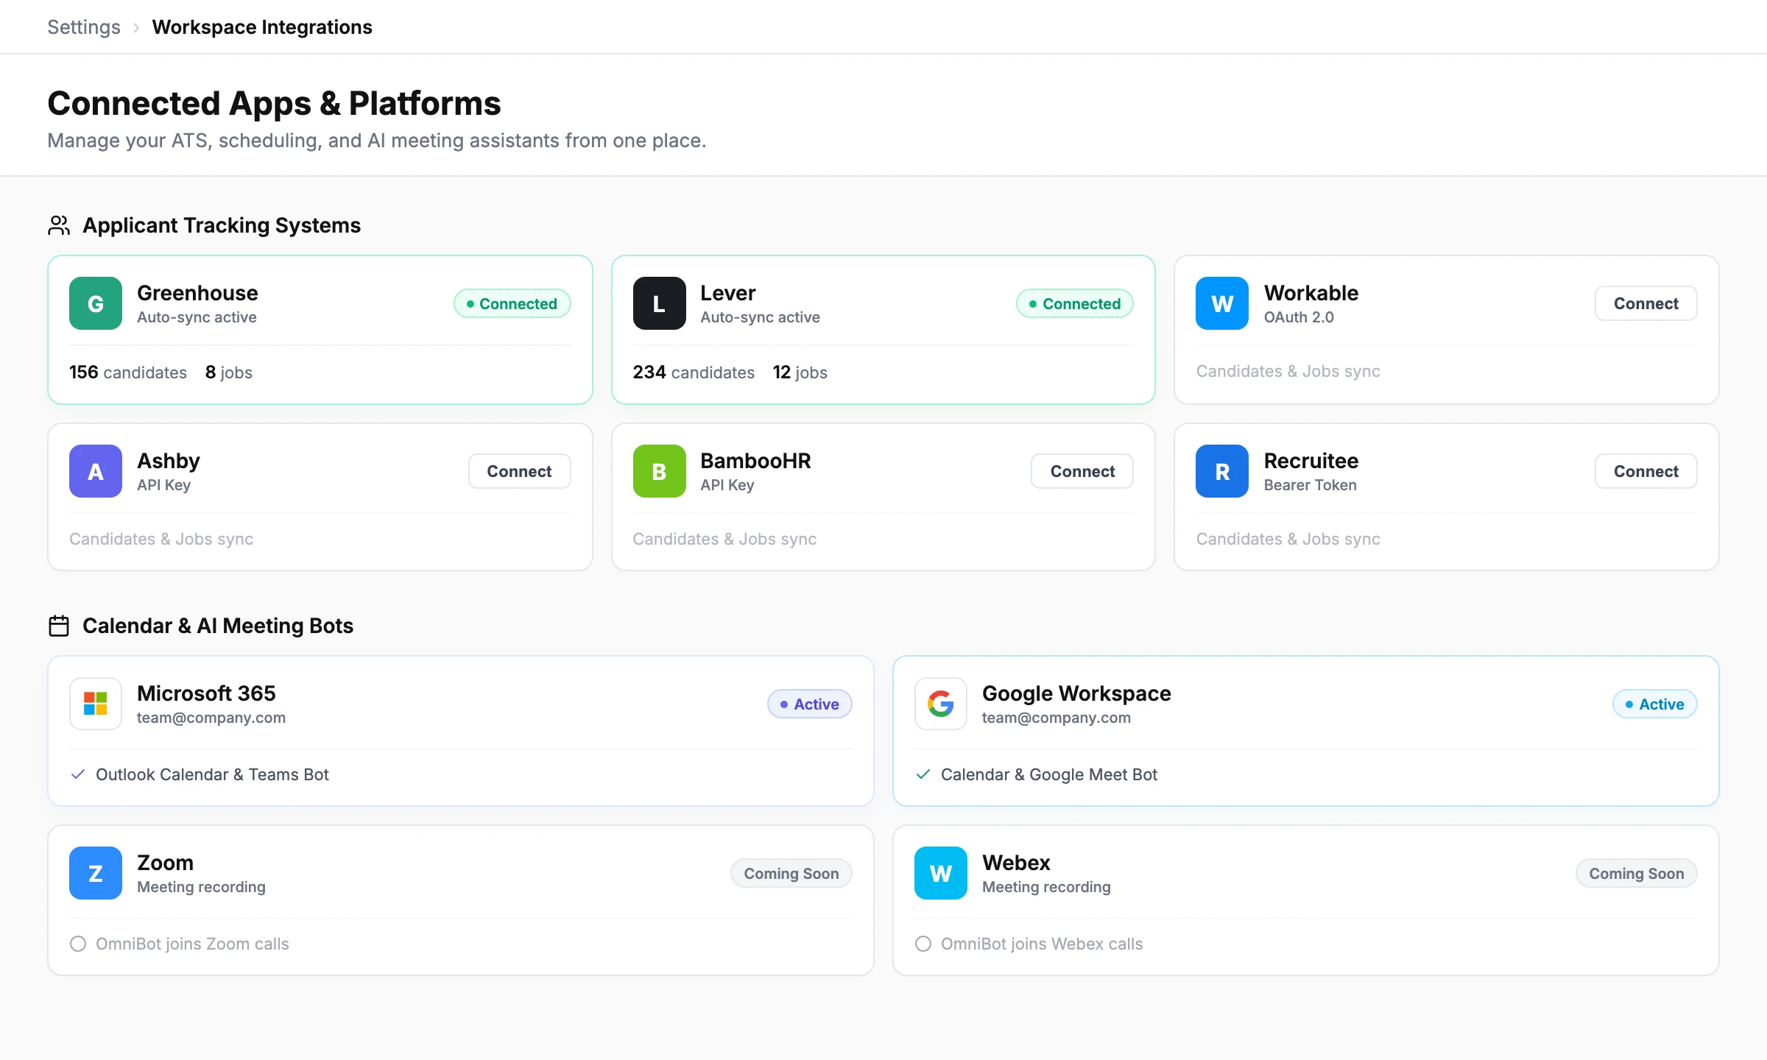
Task: Click the Lever card title
Action: (x=728, y=293)
